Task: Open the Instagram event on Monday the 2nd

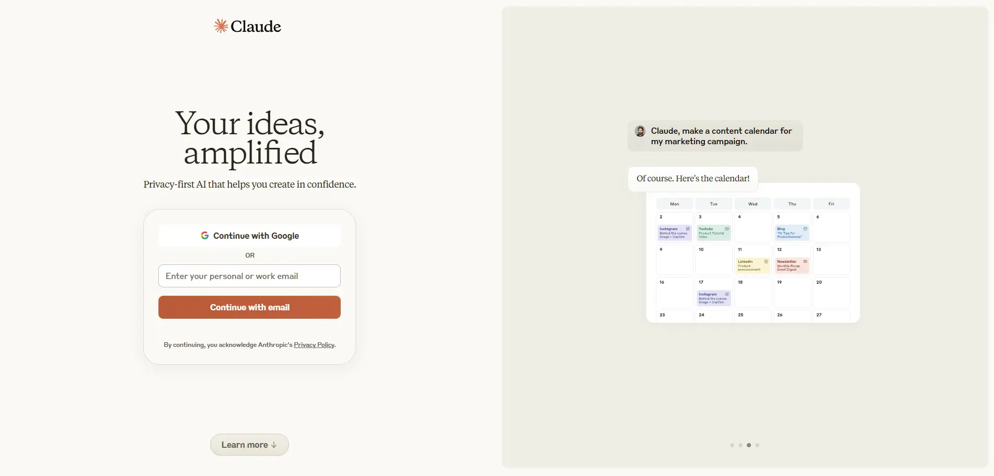Action: pyautogui.click(x=674, y=233)
